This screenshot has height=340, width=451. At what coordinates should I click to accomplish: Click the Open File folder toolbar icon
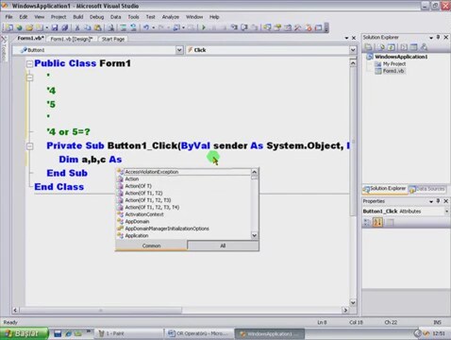click(29, 27)
